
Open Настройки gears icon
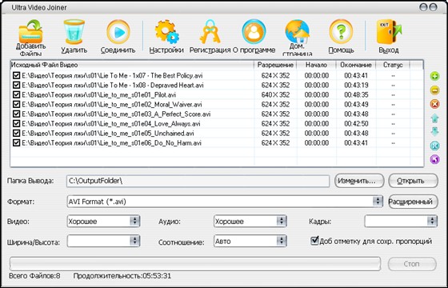pos(166,32)
